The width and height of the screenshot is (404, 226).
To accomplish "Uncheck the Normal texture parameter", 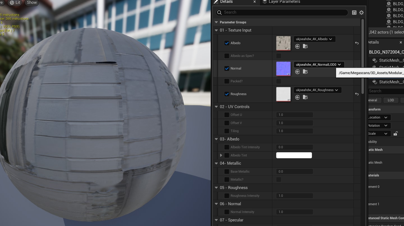I will [x=227, y=68].
